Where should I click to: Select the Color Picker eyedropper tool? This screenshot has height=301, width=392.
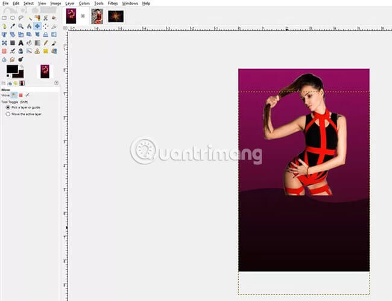(13, 26)
